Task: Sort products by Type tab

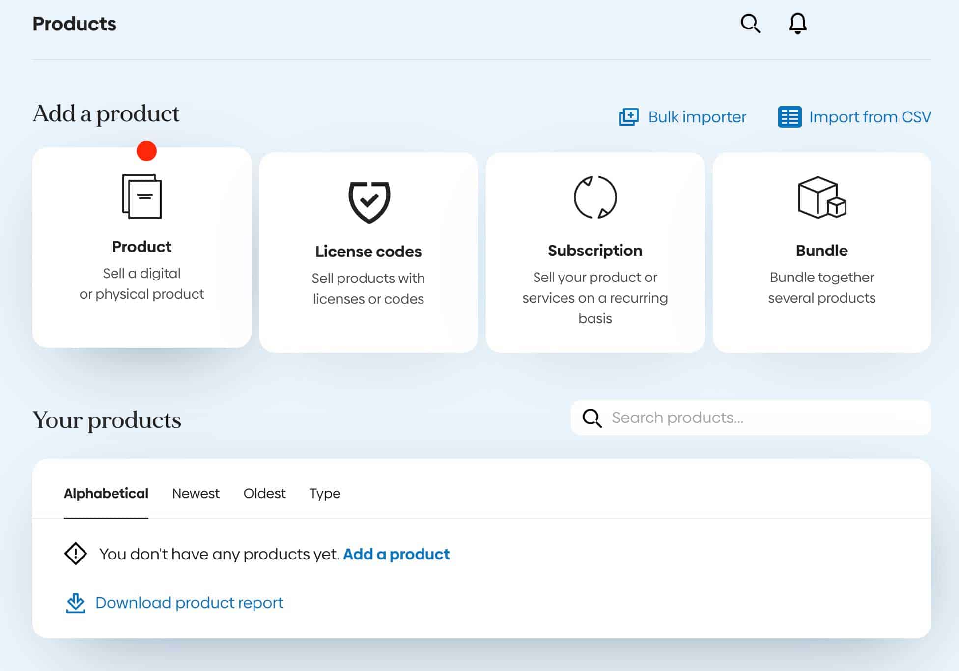Action: pos(325,493)
